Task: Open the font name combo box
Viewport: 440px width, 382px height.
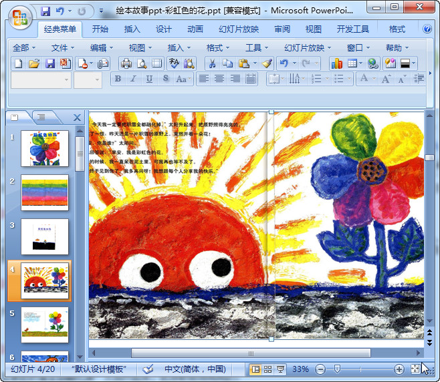Action: point(41,80)
